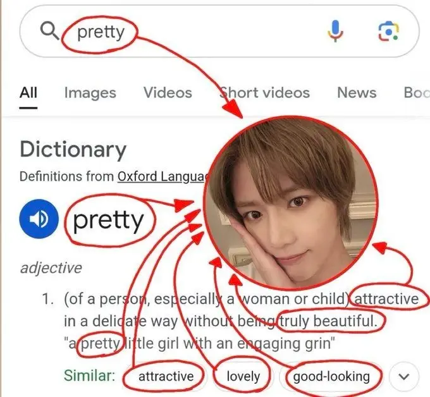430x397 pixels.
Task: Open the Oxford Languages definitions link
Action: coord(162,177)
